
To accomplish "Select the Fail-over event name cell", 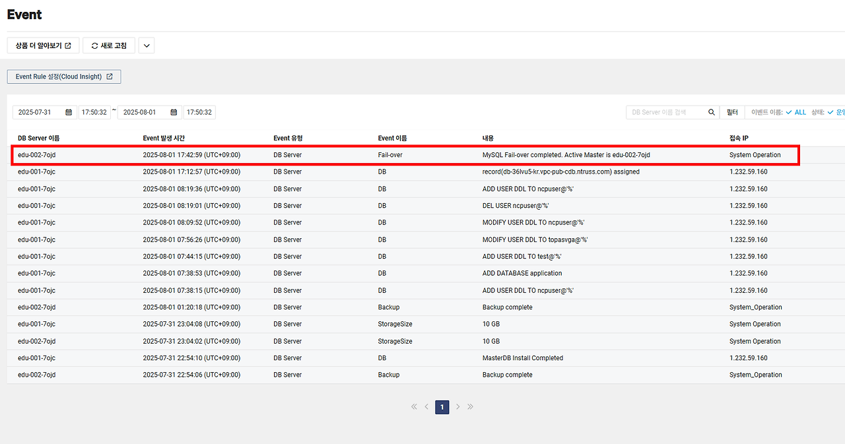I will pos(390,155).
